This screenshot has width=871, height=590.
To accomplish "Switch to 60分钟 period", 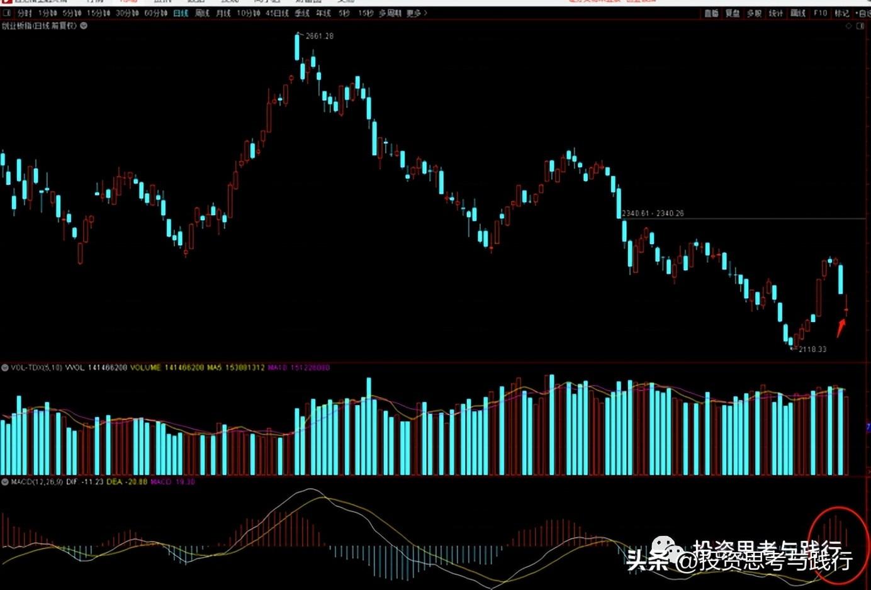I will (155, 13).
